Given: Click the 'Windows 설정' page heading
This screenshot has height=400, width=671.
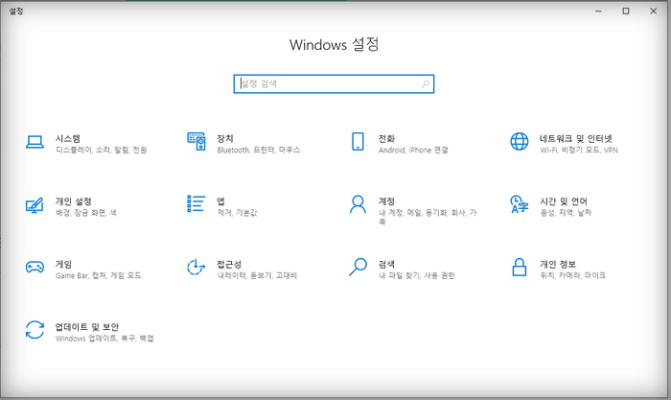Looking at the screenshot, I should click(x=335, y=44).
